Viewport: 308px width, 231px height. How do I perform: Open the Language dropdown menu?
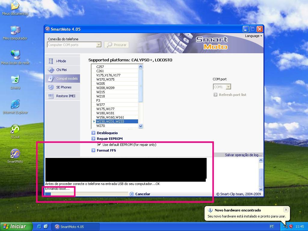253,36
